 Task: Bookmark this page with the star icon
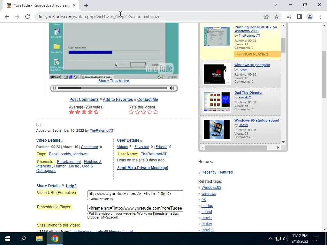click(x=277, y=17)
